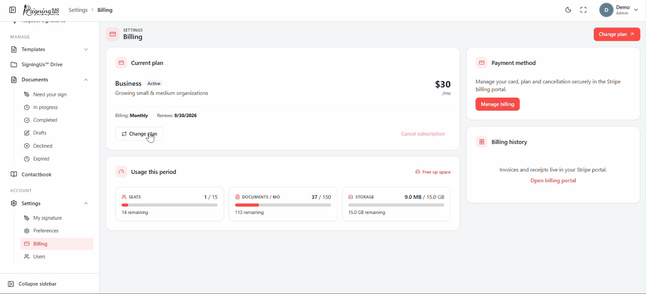Toggle sidebar icon next to the logo

click(13, 10)
